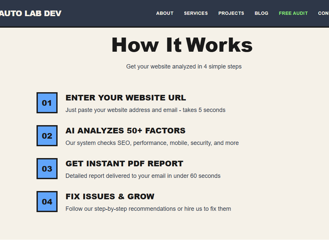
Task: Click 'Just paste your website address' description
Action: click(145, 110)
